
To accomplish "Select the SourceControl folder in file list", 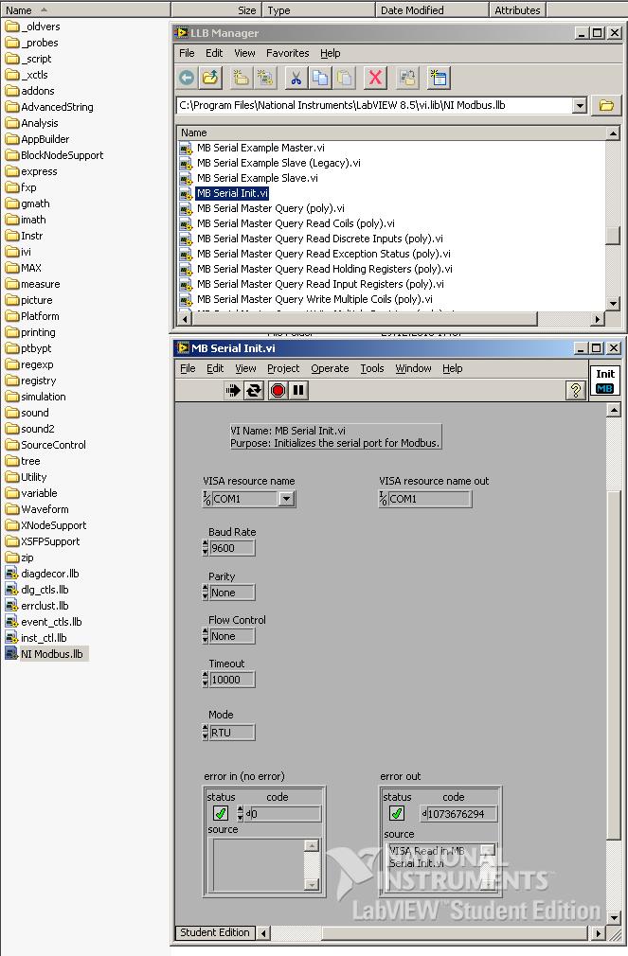I will click(x=53, y=445).
